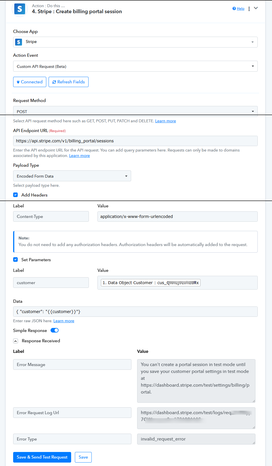The height and width of the screenshot is (466, 272).
Task: Click the Data Object Customer mapped value tag
Action: pyautogui.click(x=151, y=283)
